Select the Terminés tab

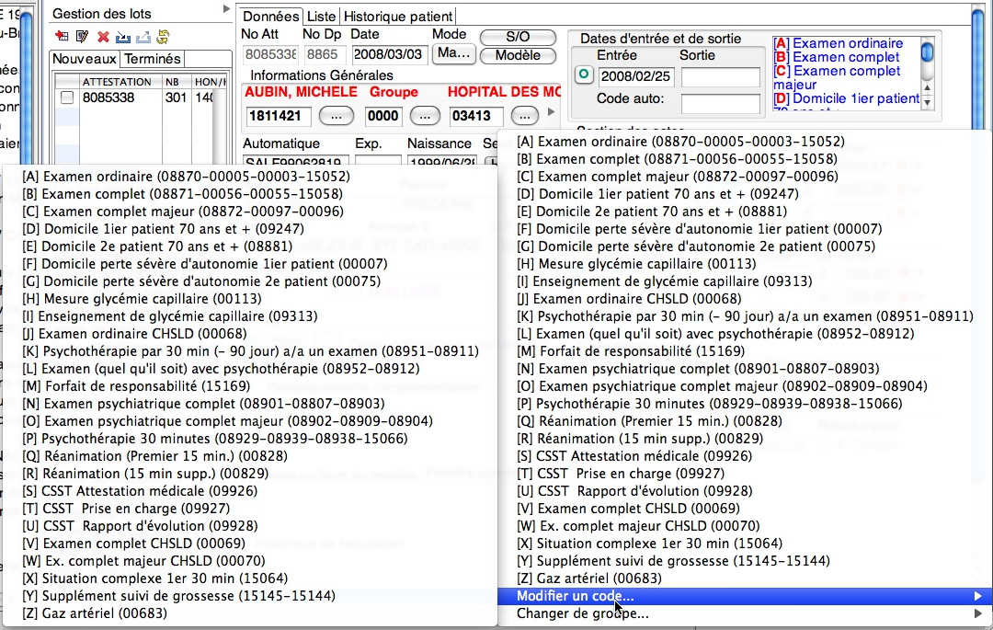tap(153, 59)
